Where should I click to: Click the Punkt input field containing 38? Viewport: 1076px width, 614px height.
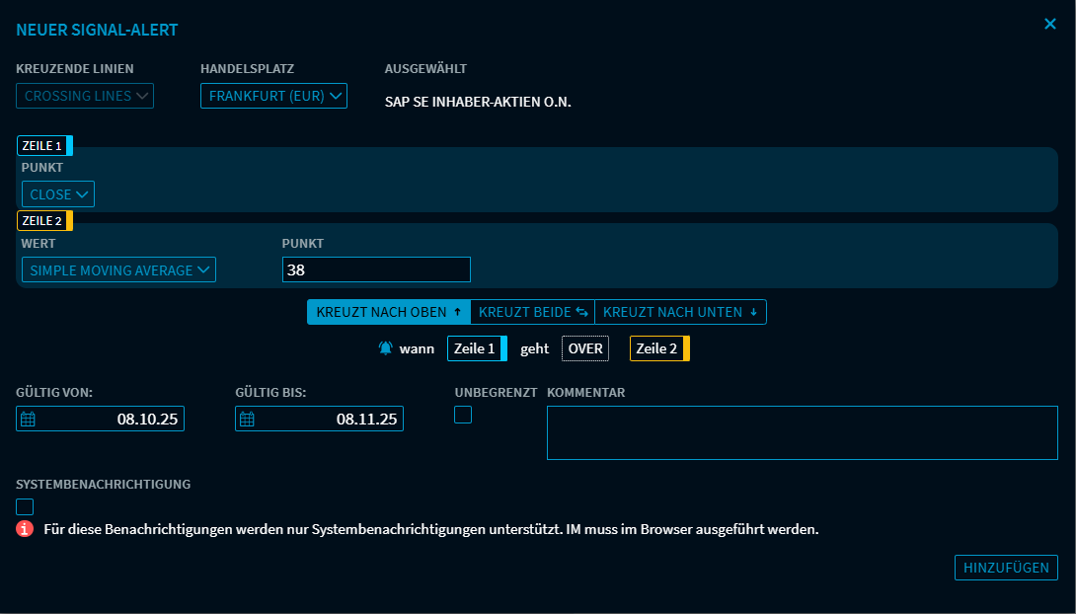pos(376,269)
